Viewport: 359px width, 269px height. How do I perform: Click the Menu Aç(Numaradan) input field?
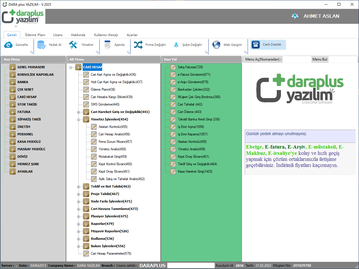(x=297, y=59)
